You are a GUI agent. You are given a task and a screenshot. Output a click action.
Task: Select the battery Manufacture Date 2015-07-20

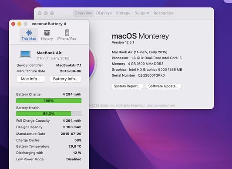[x=71, y=134]
